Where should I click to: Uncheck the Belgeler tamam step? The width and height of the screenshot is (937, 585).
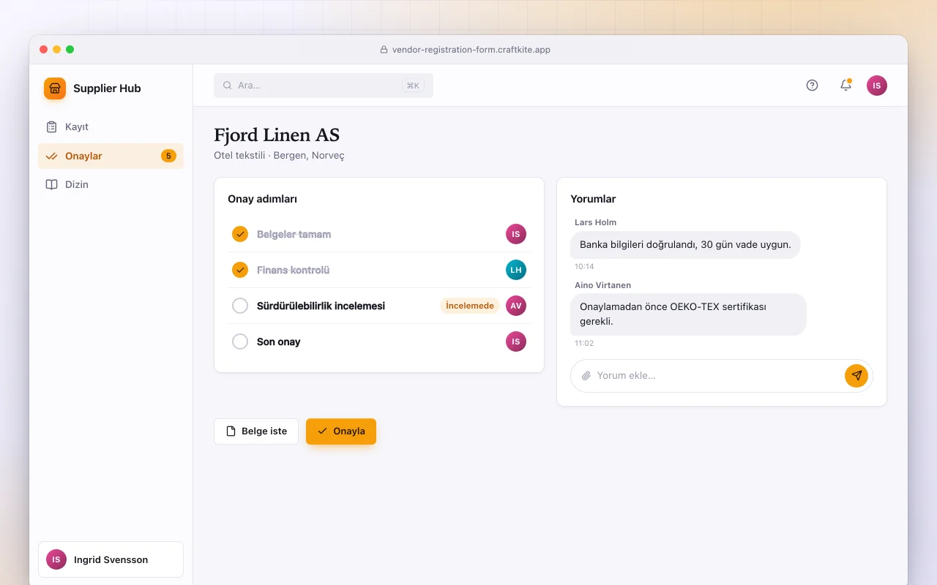click(240, 234)
